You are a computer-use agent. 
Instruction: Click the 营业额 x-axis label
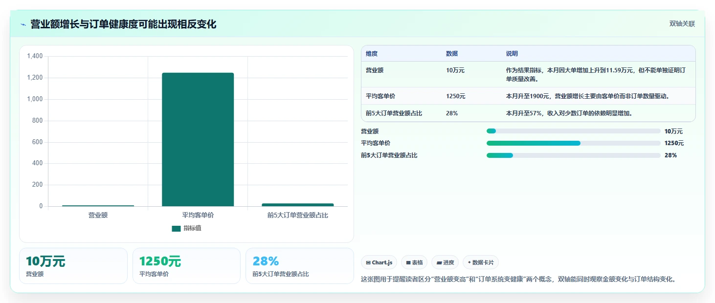click(x=98, y=215)
